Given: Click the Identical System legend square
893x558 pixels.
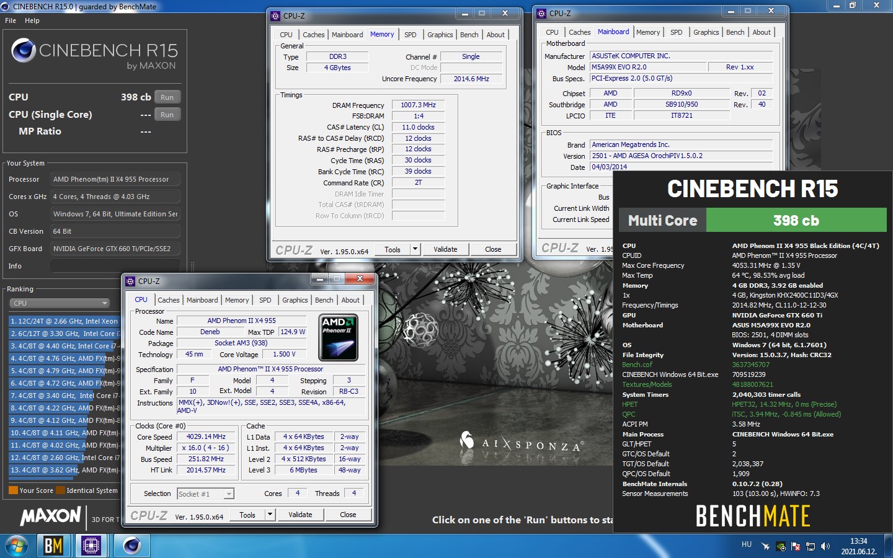Looking at the screenshot, I should 60,490.
